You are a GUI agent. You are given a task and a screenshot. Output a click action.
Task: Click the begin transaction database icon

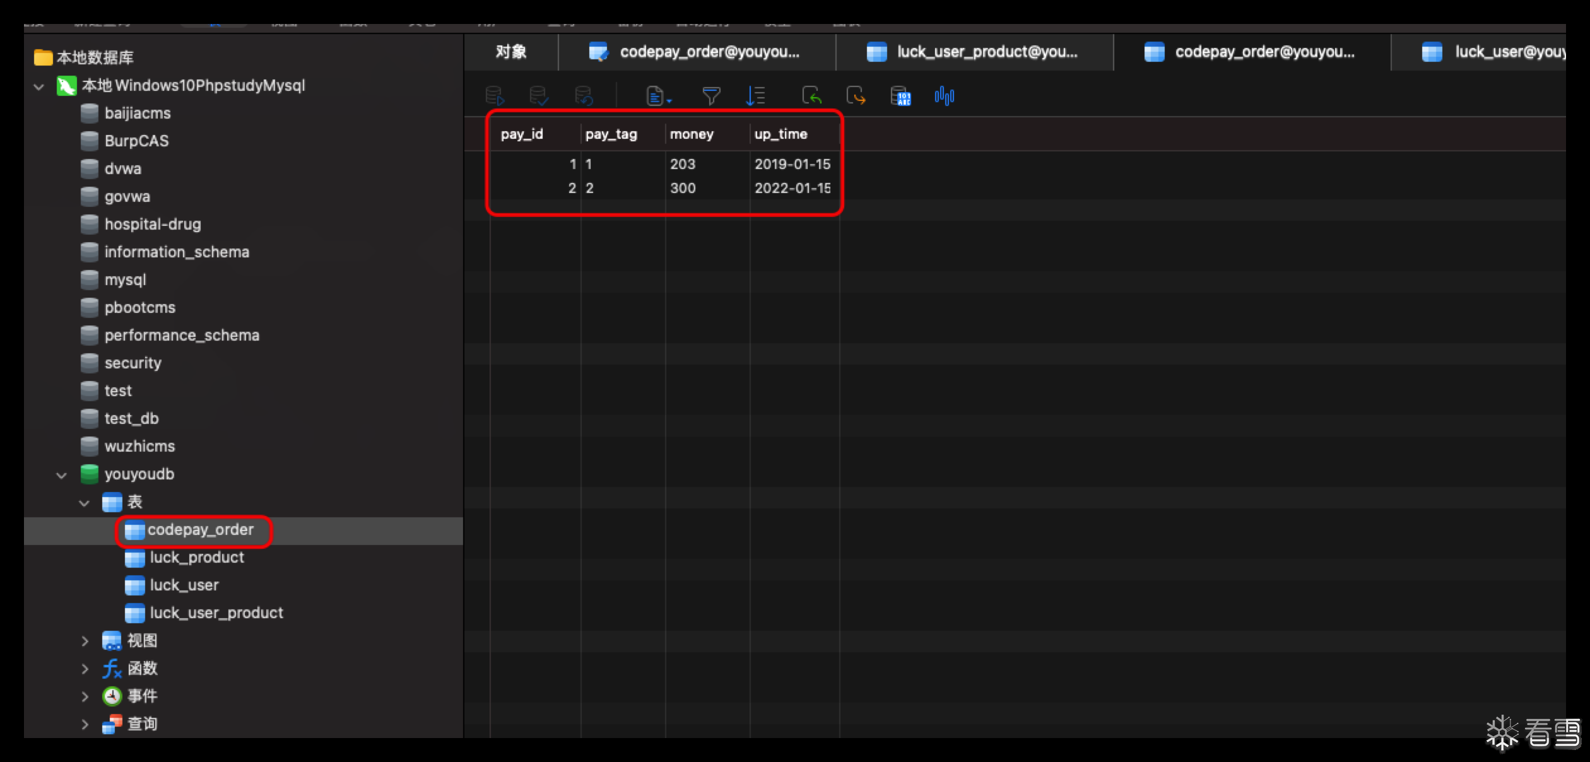(495, 96)
